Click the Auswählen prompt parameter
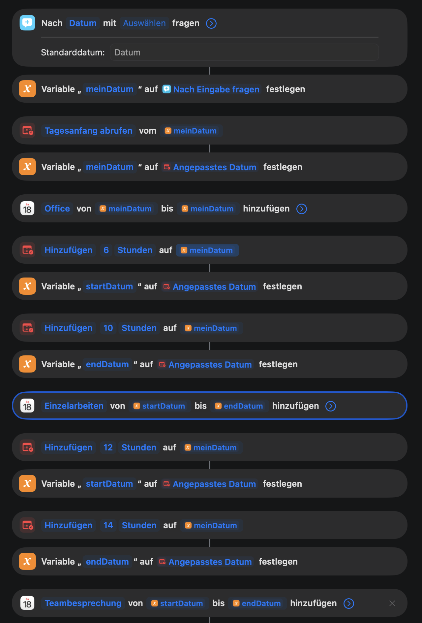Viewport: 422px width, 623px height. click(x=144, y=23)
